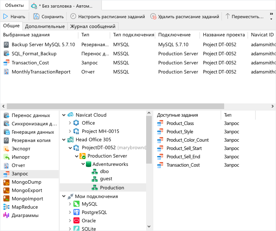The width and height of the screenshot is (276, 231).
Task: Expand the PostgreSQL connection node
Action: (70, 212)
